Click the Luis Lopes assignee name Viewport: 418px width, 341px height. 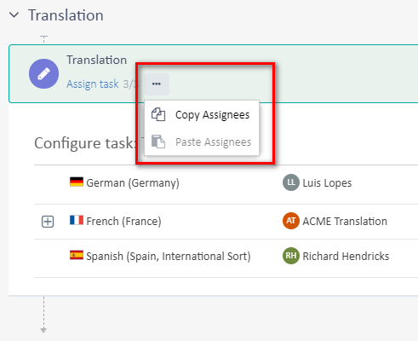[327, 183]
